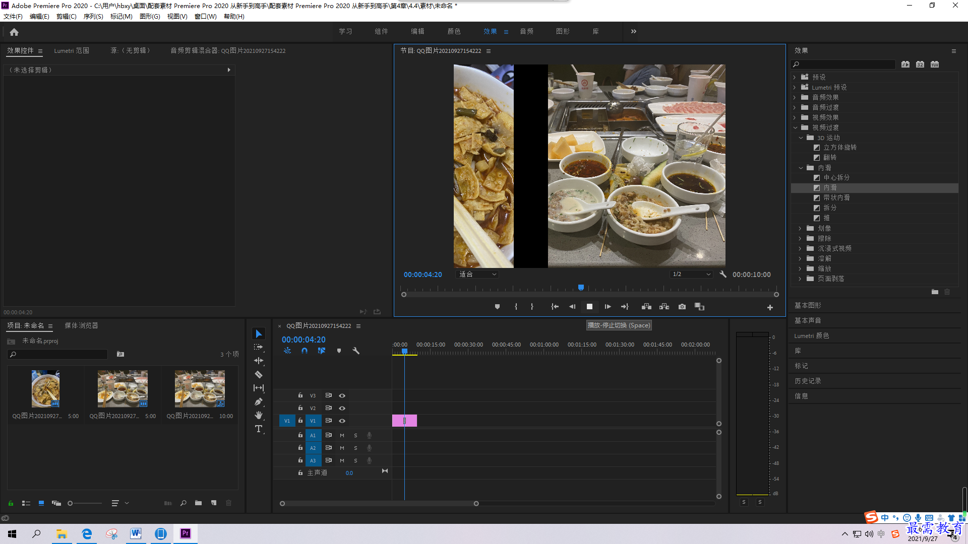Open the 基本声音 panel
968x544 pixels.
[808, 320]
